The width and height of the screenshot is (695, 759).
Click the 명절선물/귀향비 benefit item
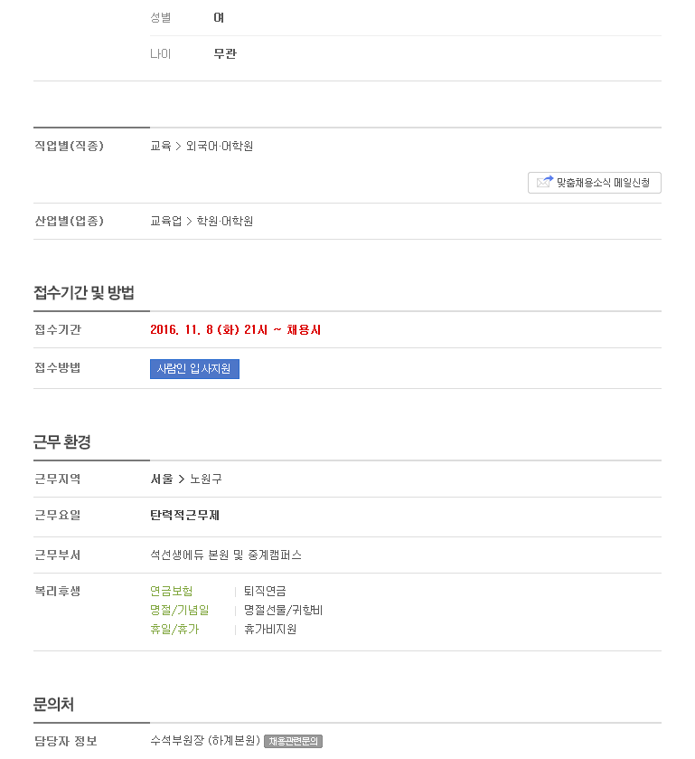284,610
